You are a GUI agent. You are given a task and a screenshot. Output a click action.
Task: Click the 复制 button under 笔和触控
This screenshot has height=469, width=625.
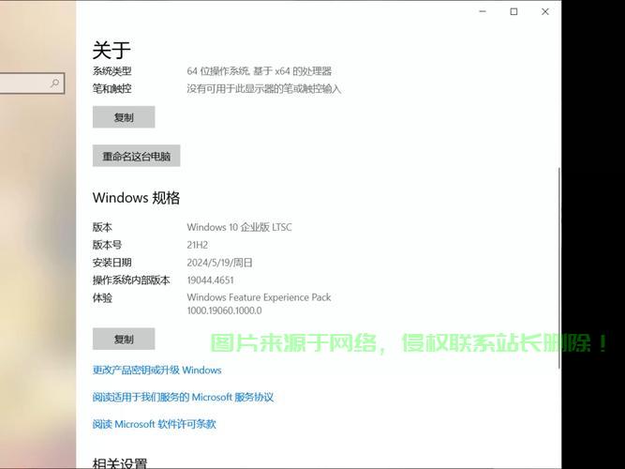(124, 117)
